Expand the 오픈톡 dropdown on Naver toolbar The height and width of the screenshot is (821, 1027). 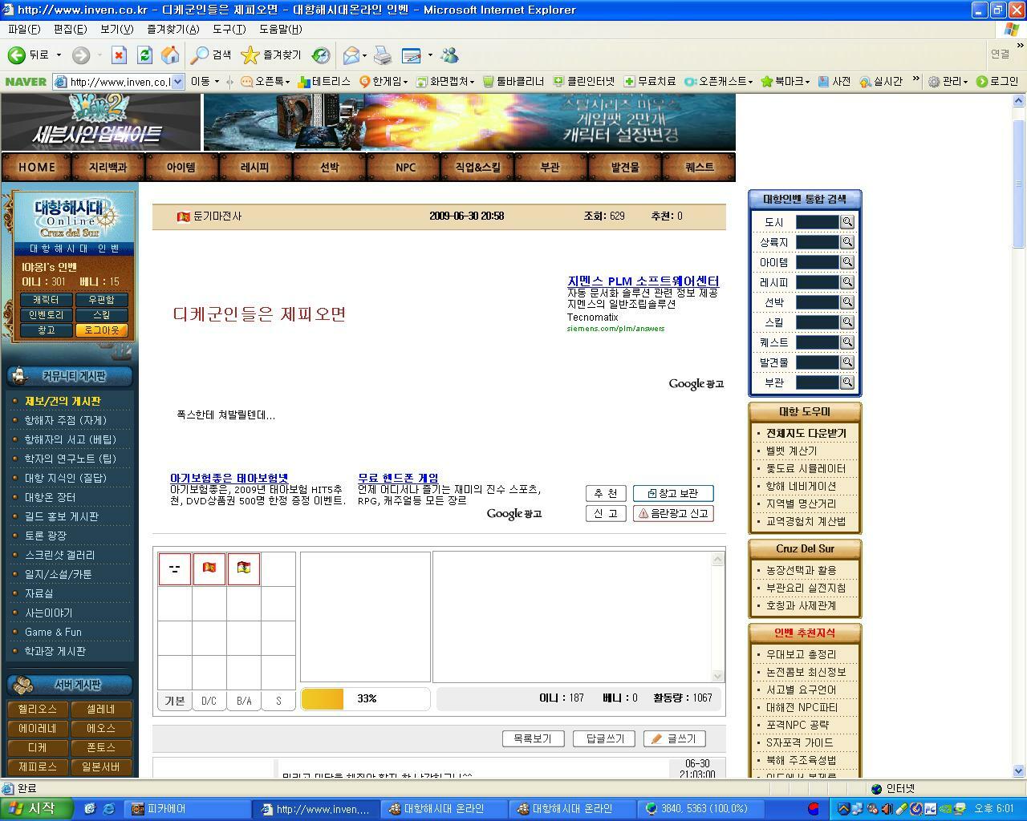click(287, 82)
